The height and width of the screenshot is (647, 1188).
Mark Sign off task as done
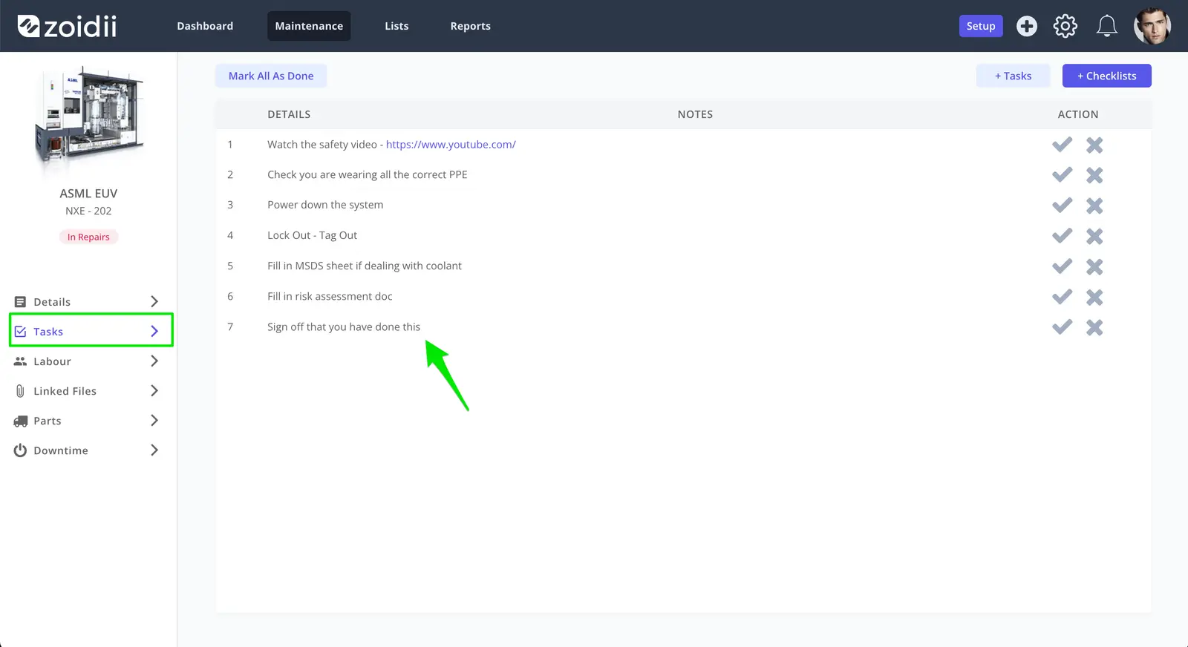[x=1062, y=327]
